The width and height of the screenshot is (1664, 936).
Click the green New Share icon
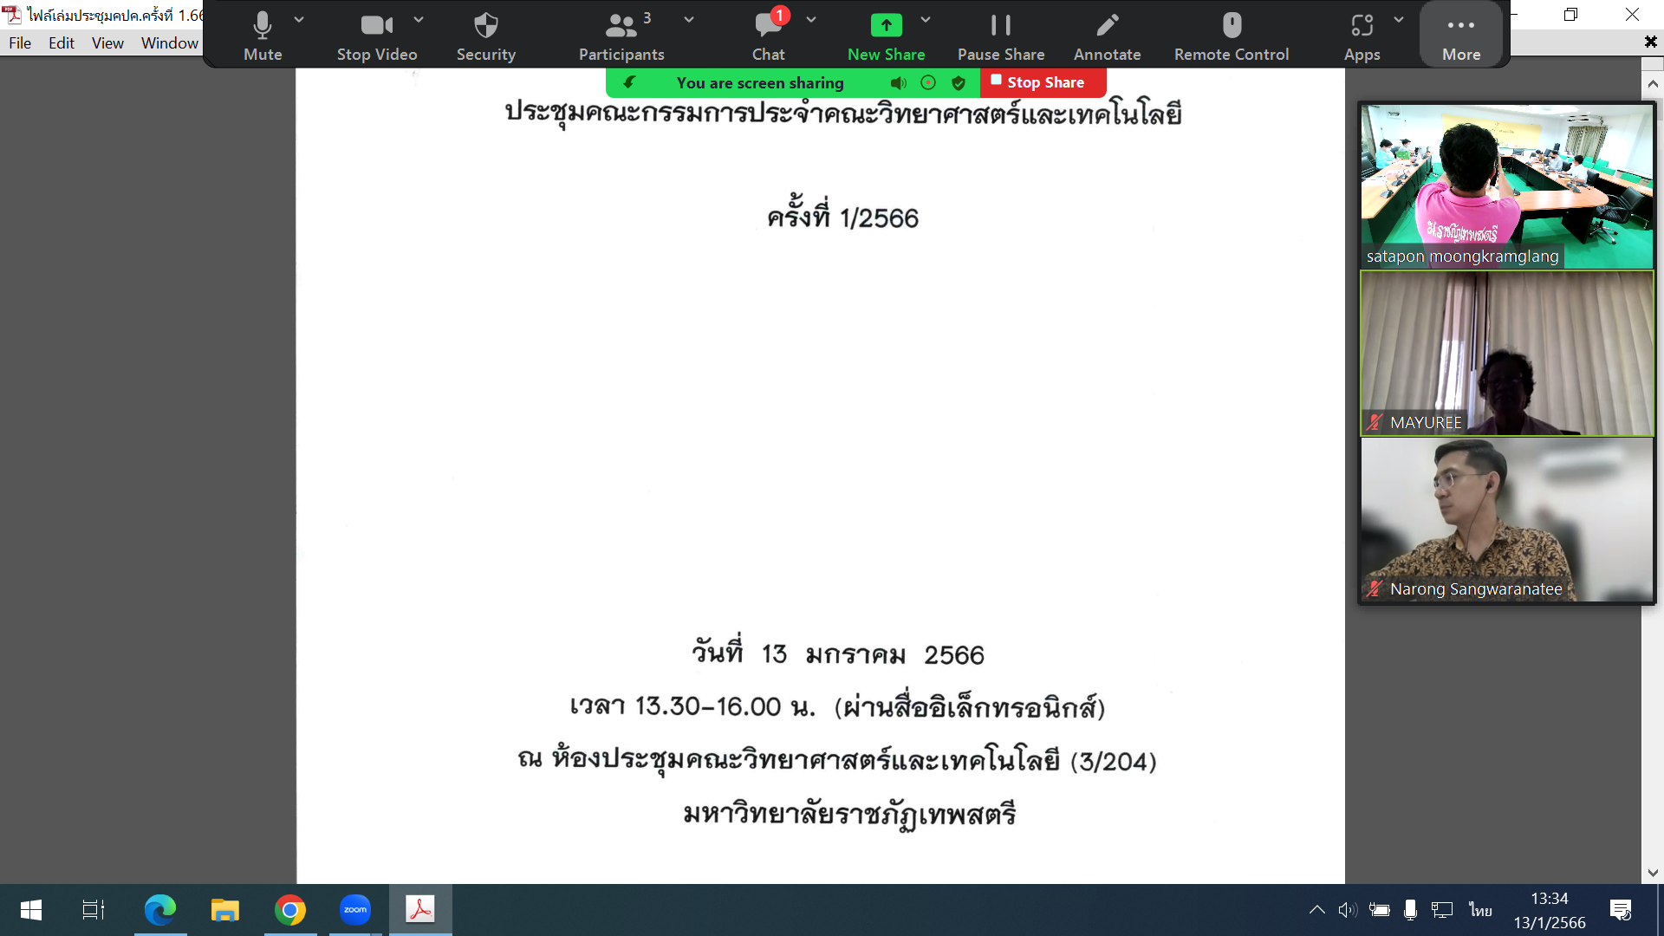886,26
